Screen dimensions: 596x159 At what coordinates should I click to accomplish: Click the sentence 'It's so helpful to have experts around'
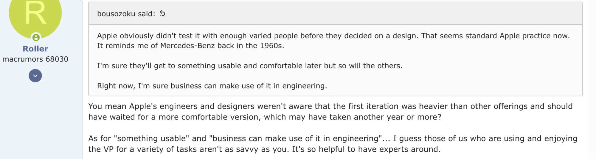(x=366, y=149)
